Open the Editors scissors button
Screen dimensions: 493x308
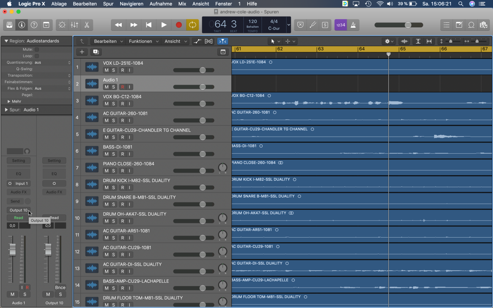(87, 25)
